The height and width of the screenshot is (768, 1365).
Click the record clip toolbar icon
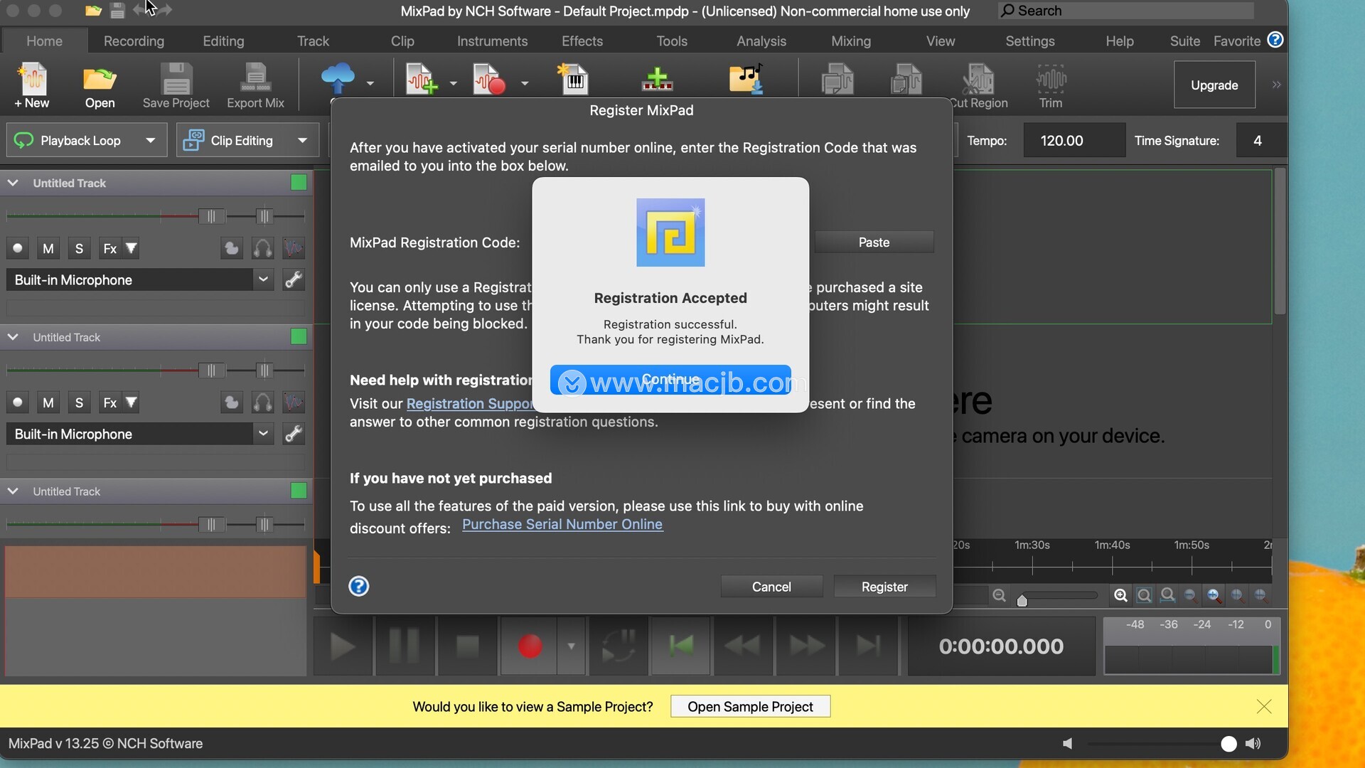(x=489, y=79)
